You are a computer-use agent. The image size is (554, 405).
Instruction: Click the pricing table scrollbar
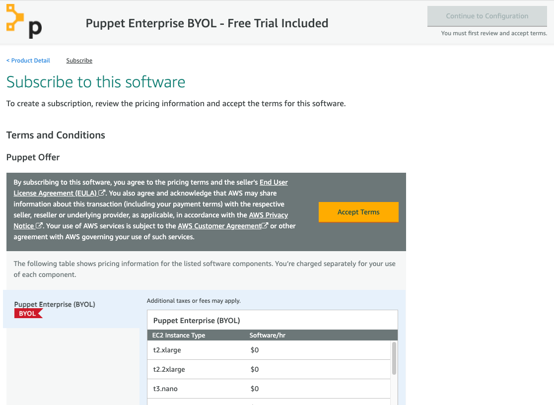pos(394,358)
